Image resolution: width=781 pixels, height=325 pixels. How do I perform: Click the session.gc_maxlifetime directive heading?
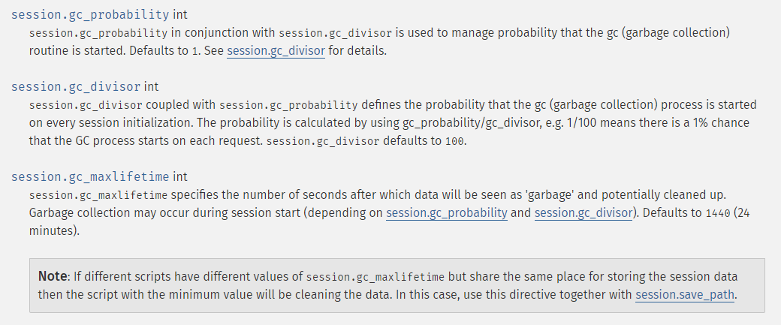(90, 176)
